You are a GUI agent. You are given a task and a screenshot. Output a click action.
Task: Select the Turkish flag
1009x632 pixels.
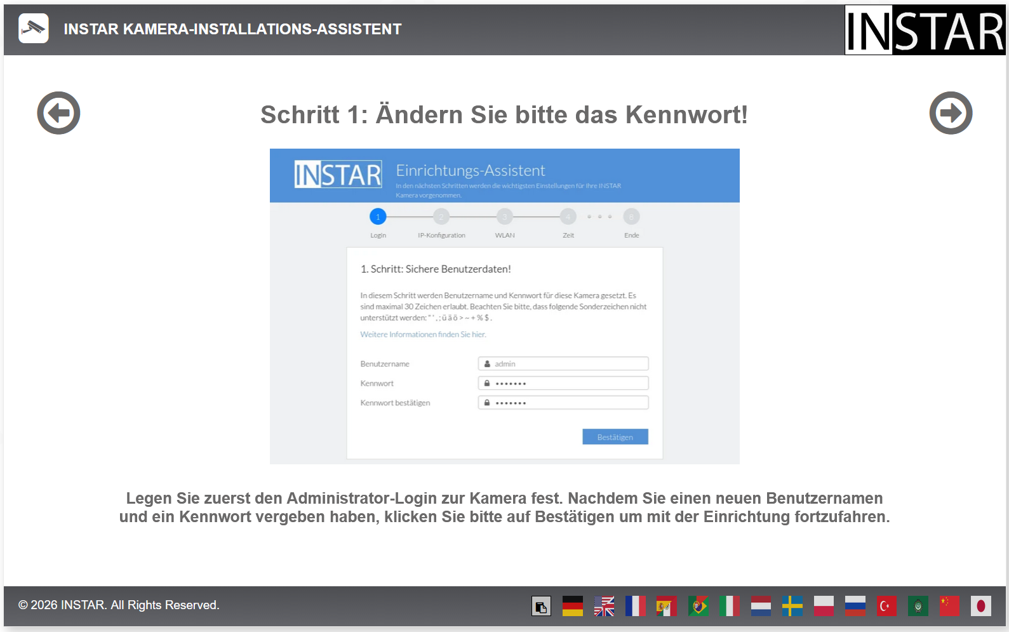[x=886, y=606]
